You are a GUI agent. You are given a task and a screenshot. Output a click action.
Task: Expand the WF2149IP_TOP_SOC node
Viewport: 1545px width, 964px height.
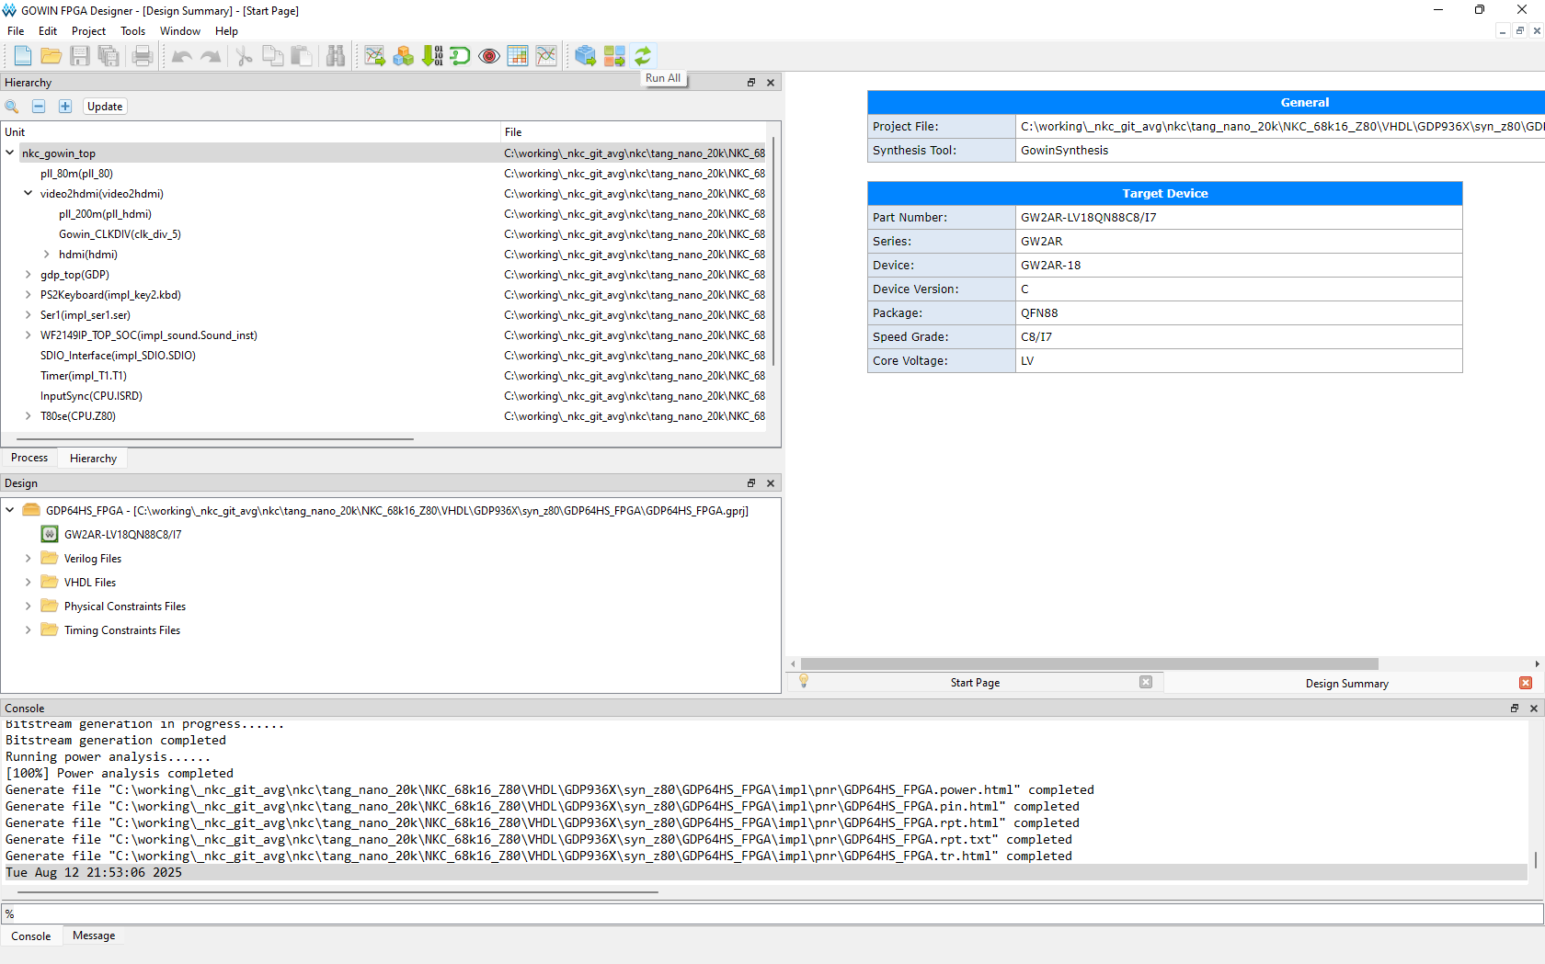click(x=29, y=335)
